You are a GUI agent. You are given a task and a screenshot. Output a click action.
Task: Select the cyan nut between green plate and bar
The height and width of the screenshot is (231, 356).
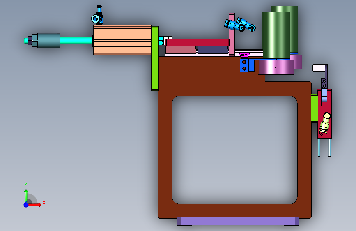(161, 40)
